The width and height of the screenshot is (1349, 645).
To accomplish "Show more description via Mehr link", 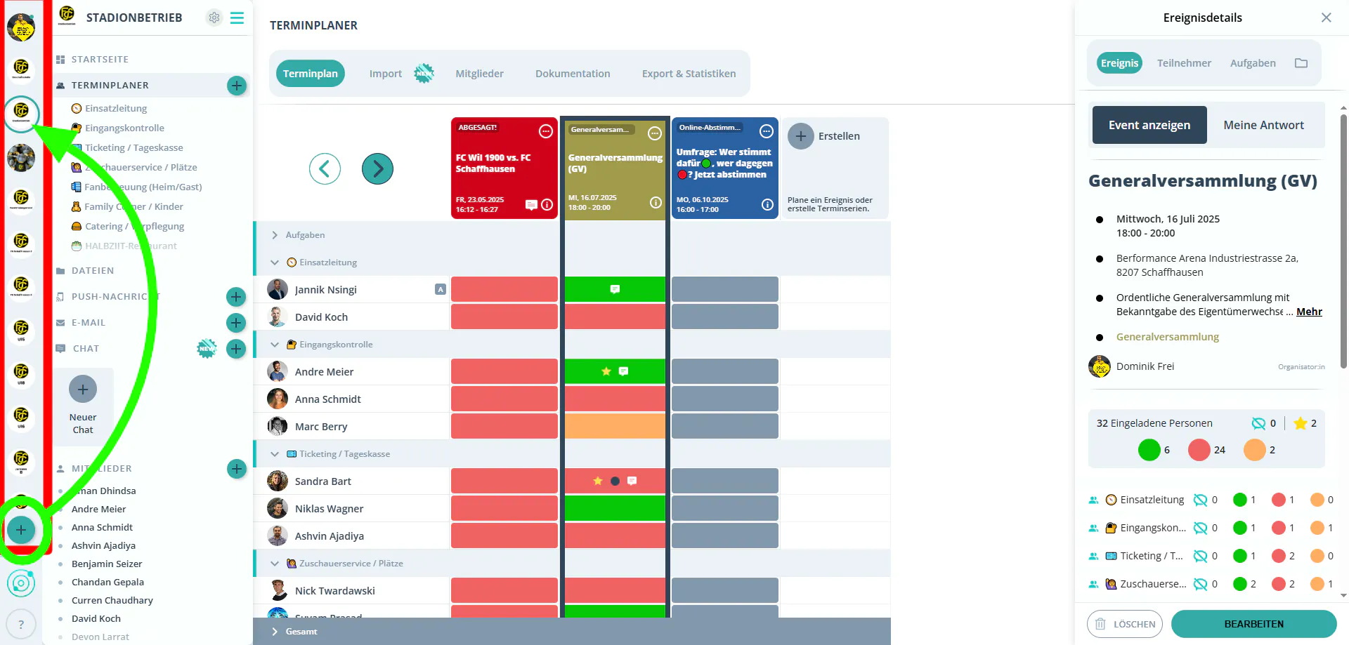I will (x=1309, y=312).
